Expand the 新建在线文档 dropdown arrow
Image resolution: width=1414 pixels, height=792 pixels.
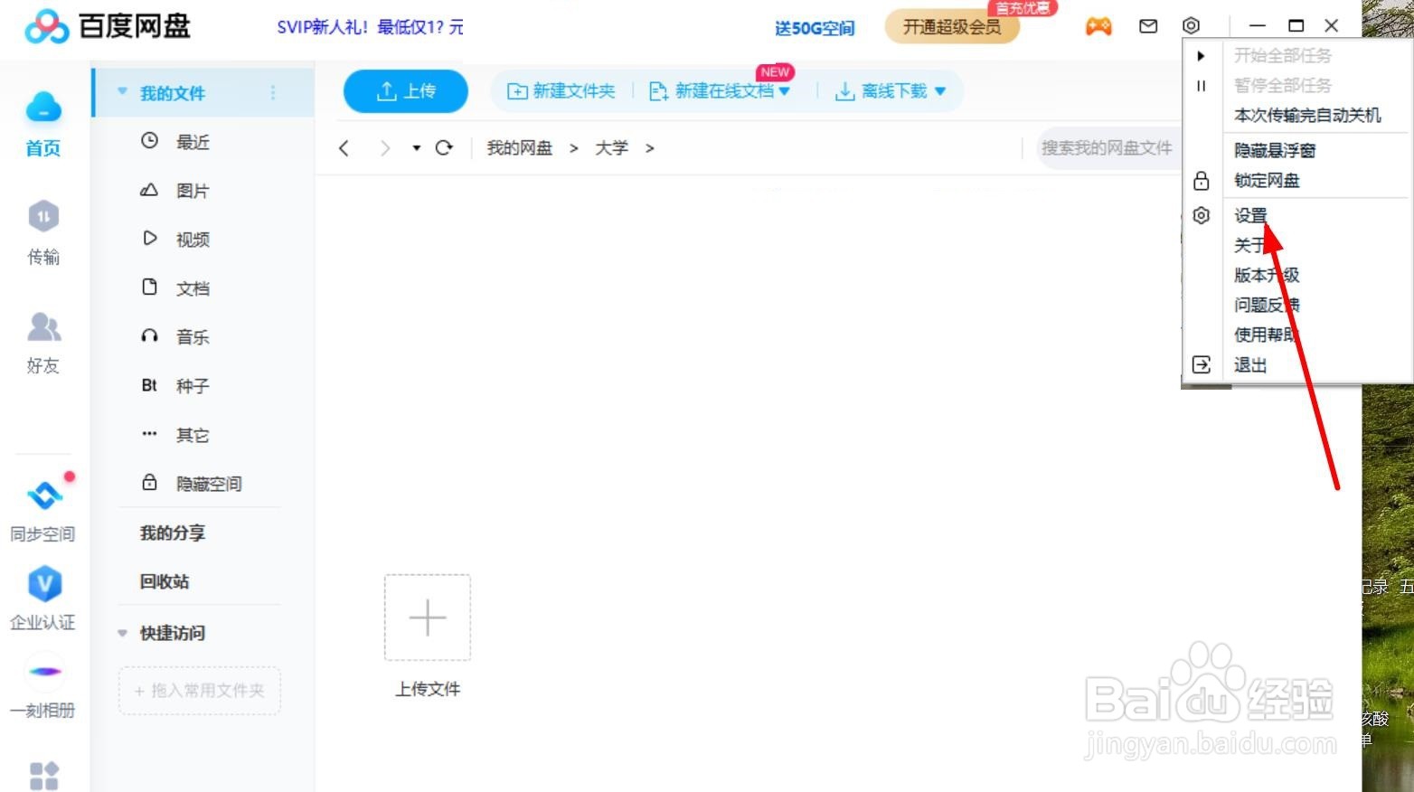[786, 90]
